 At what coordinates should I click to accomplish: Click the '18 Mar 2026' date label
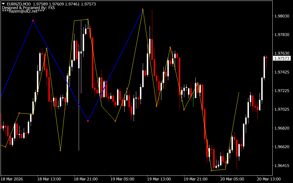[x=12, y=179]
